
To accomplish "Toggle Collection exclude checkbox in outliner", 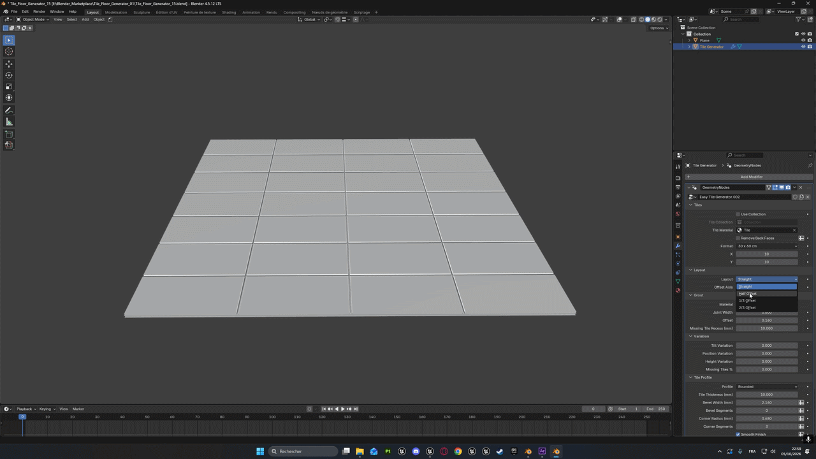I will click(796, 34).
